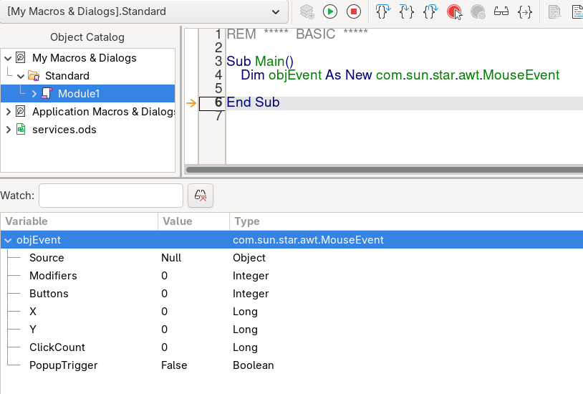Open Manage Breakpoints gray circle icon

(x=478, y=12)
